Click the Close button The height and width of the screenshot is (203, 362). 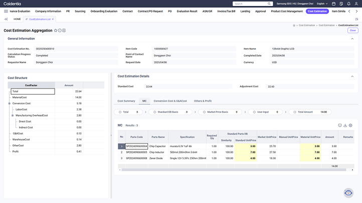click(352, 30)
